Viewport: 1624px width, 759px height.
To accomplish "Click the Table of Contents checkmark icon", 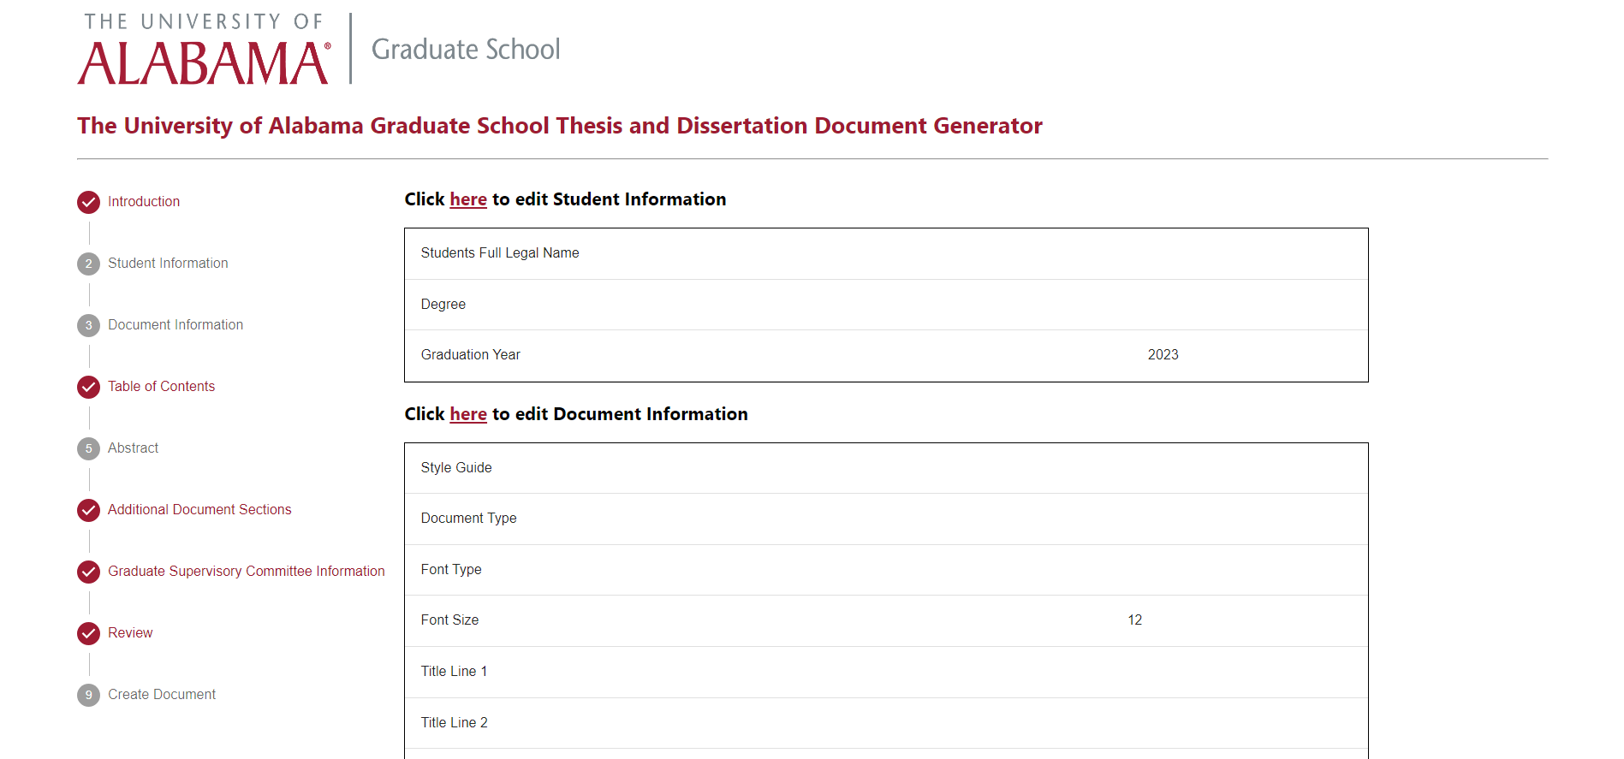I will coord(88,387).
